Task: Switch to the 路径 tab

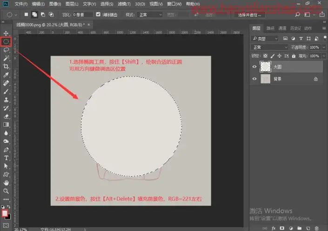Action: coord(270,28)
